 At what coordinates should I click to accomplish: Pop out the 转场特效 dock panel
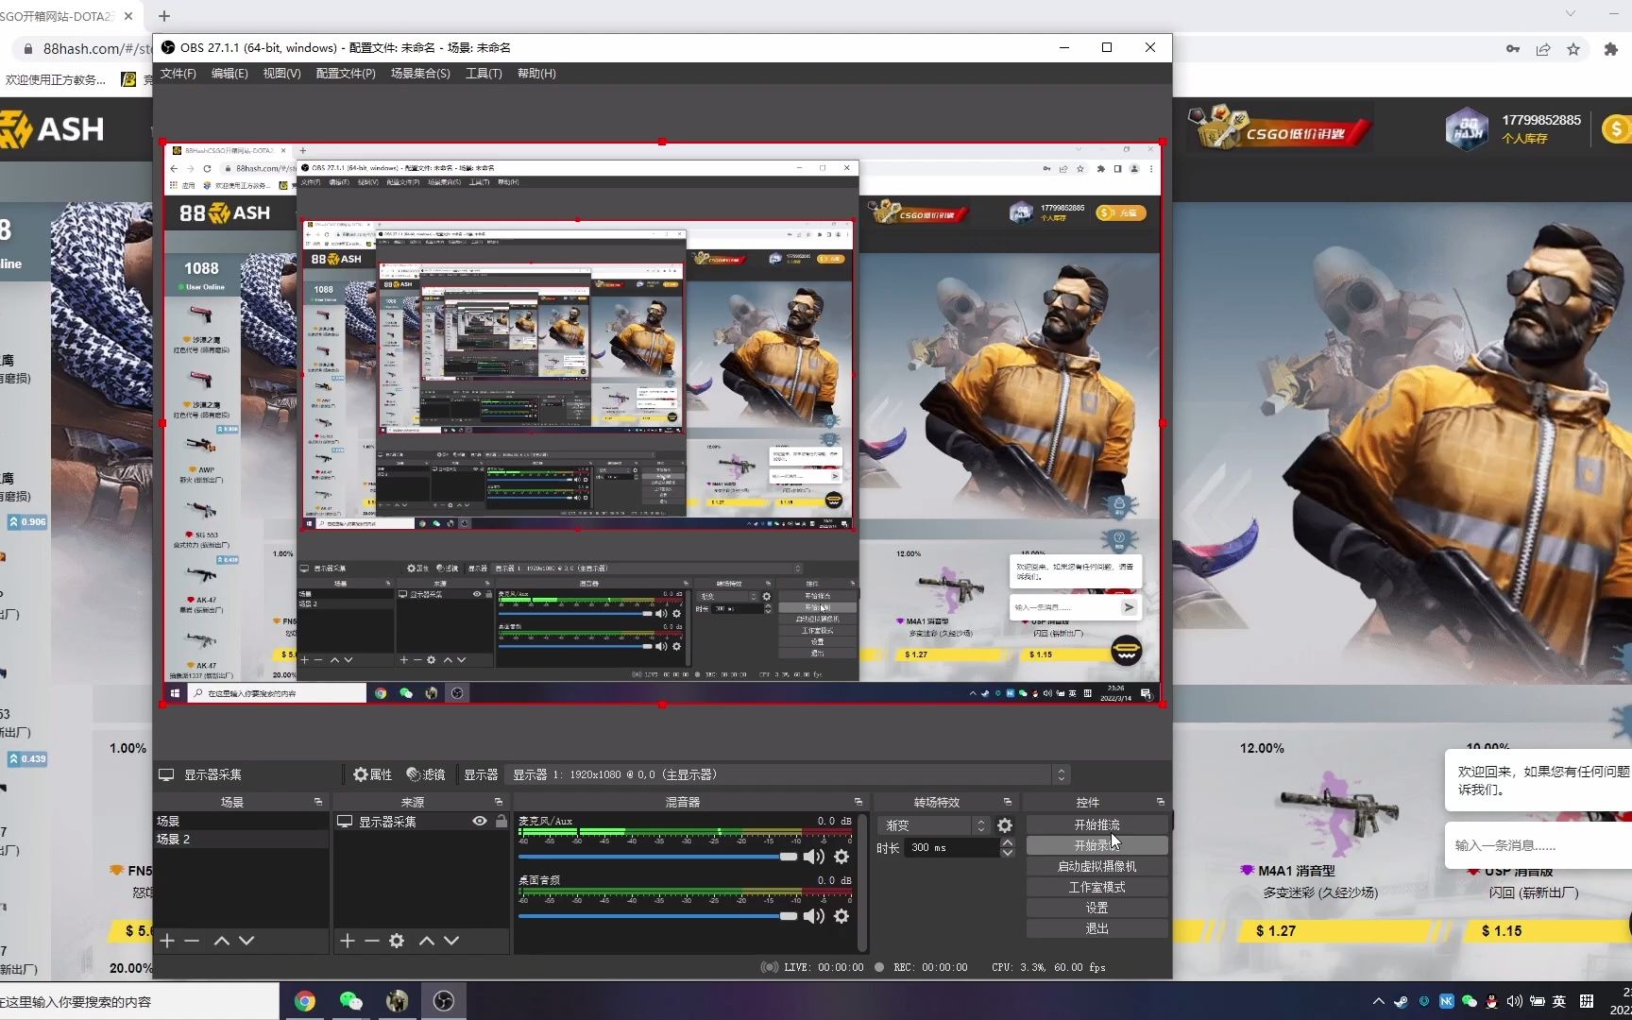(1007, 802)
